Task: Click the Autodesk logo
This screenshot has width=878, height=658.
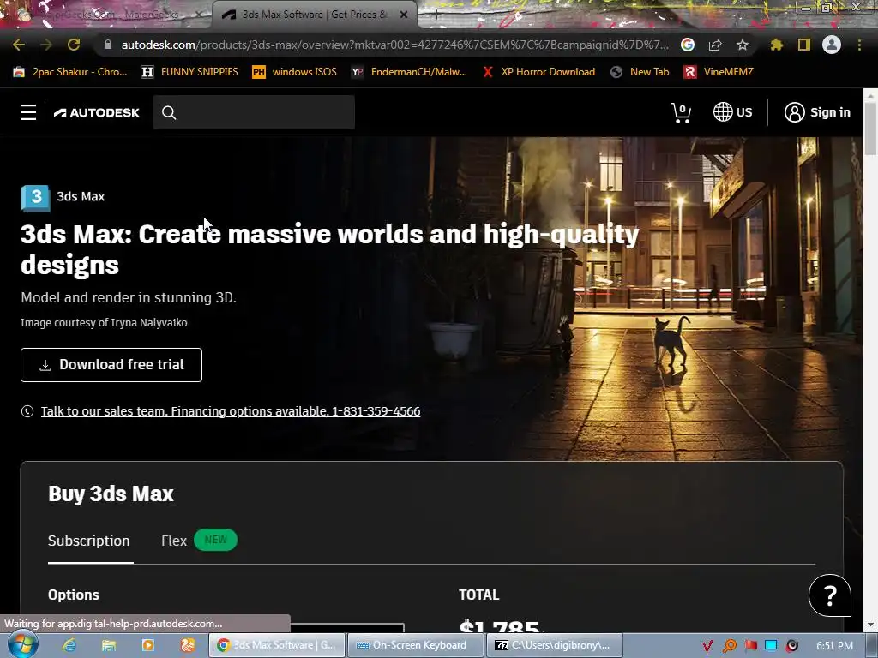Action: coord(96,112)
